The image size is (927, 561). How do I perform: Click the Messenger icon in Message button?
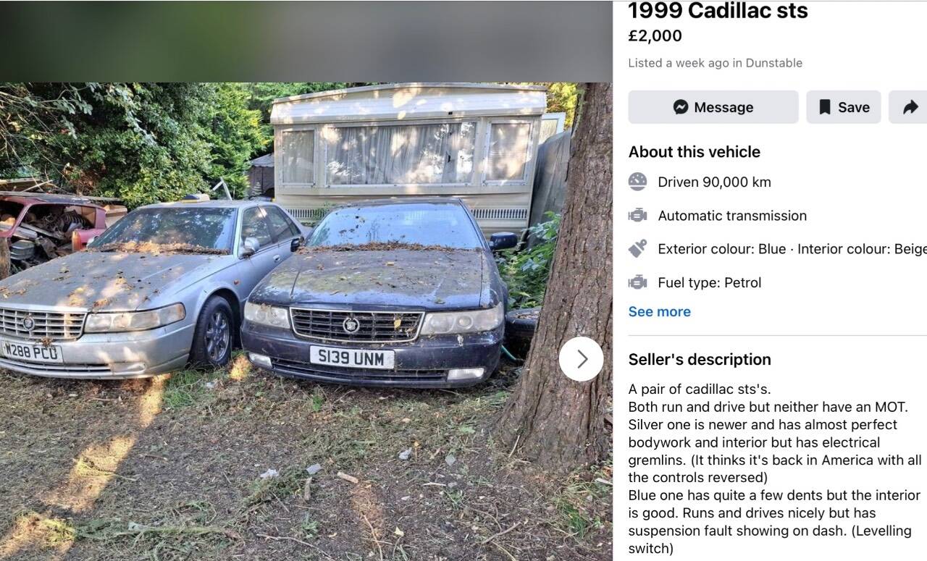681,107
